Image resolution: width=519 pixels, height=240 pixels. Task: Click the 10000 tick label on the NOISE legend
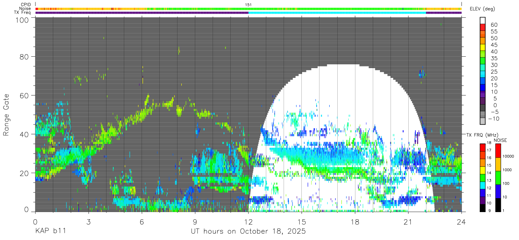509,156
